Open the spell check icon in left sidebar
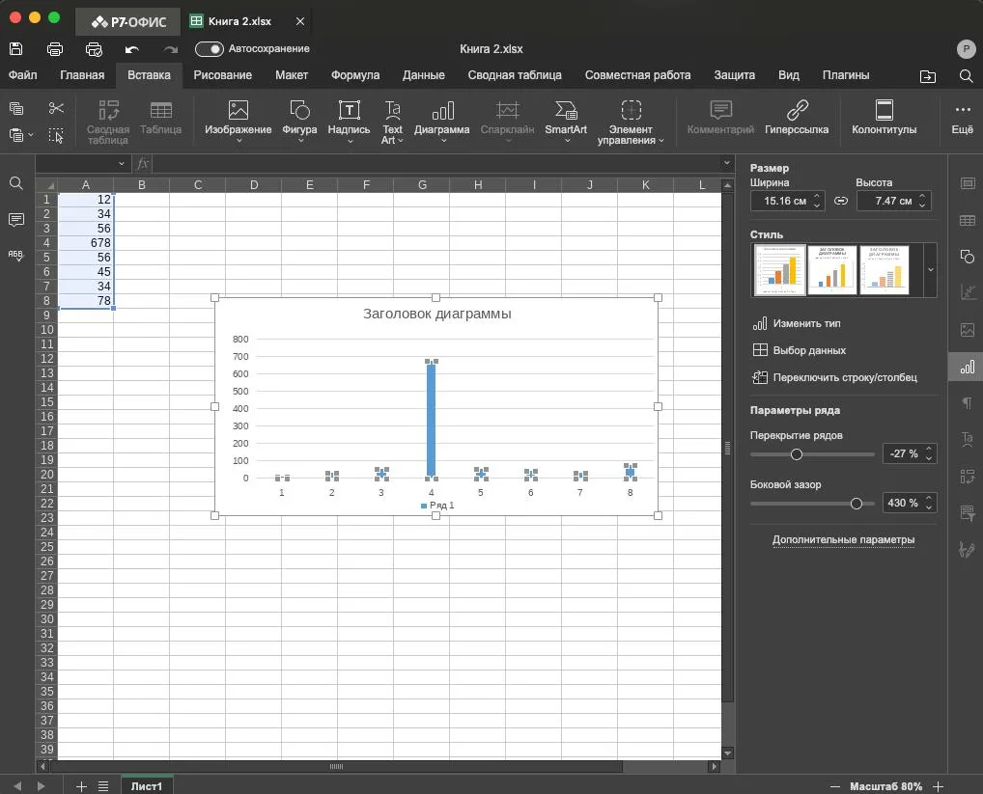The height and width of the screenshot is (794, 983). [x=15, y=255]
